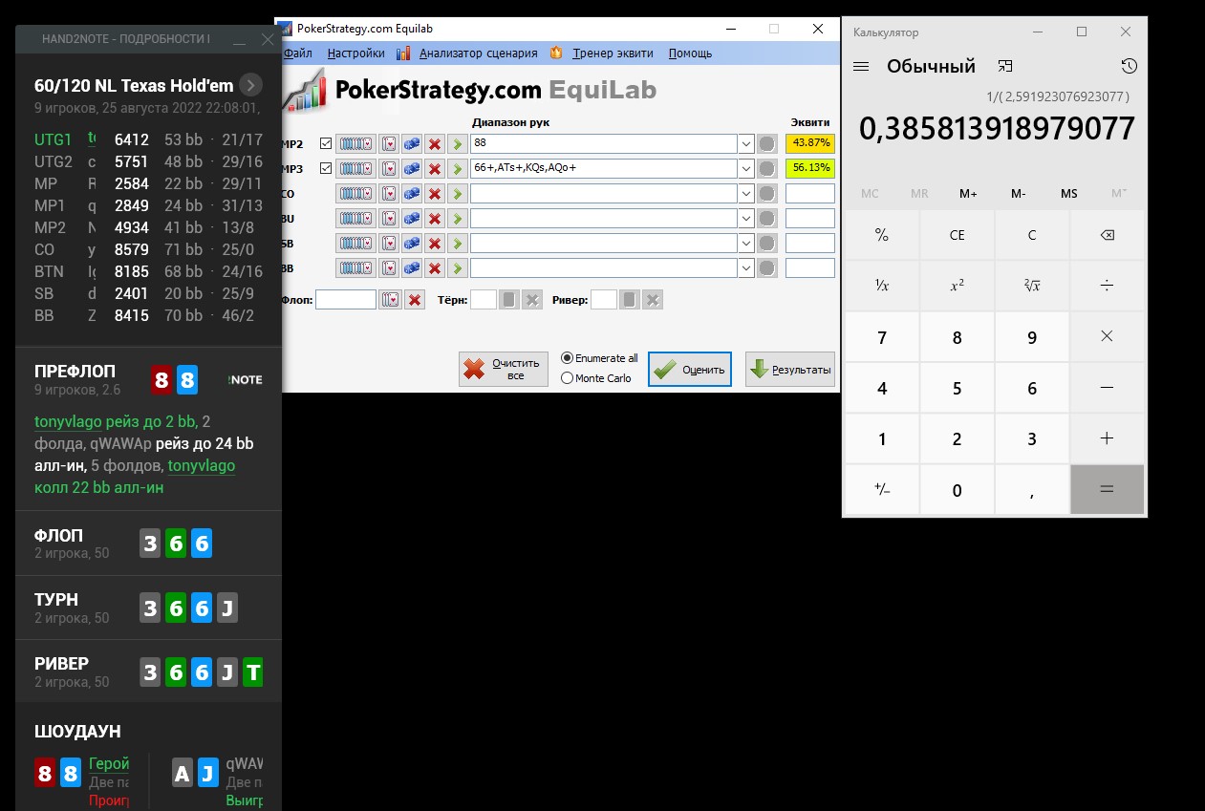Click dice icon in MP3 row
The height and width of the screenshot is (811, 1205).
(412, 168)
